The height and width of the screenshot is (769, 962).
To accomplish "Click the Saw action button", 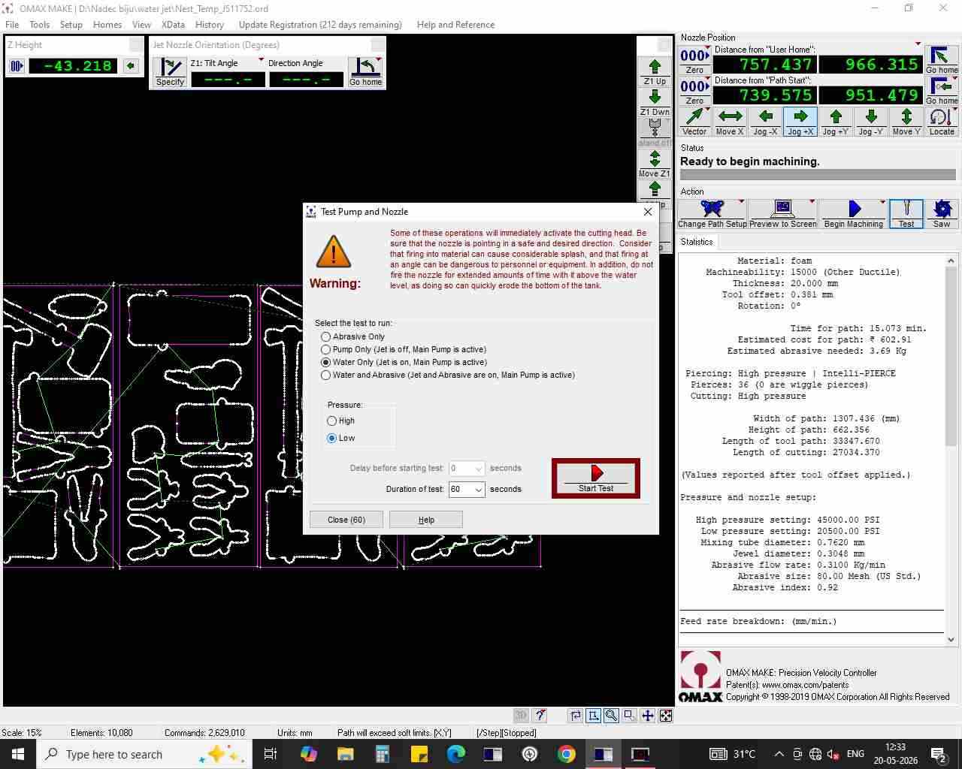I will tap(942, 214).
